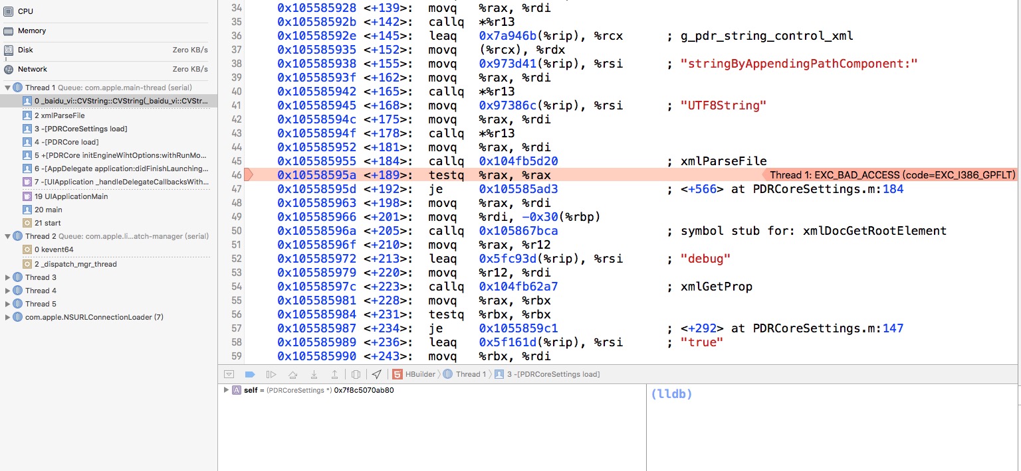1021x471 pixels.
Task: Click address 0x105867bca for xmlDocGetRootElement
Action: tap(518, 231)
